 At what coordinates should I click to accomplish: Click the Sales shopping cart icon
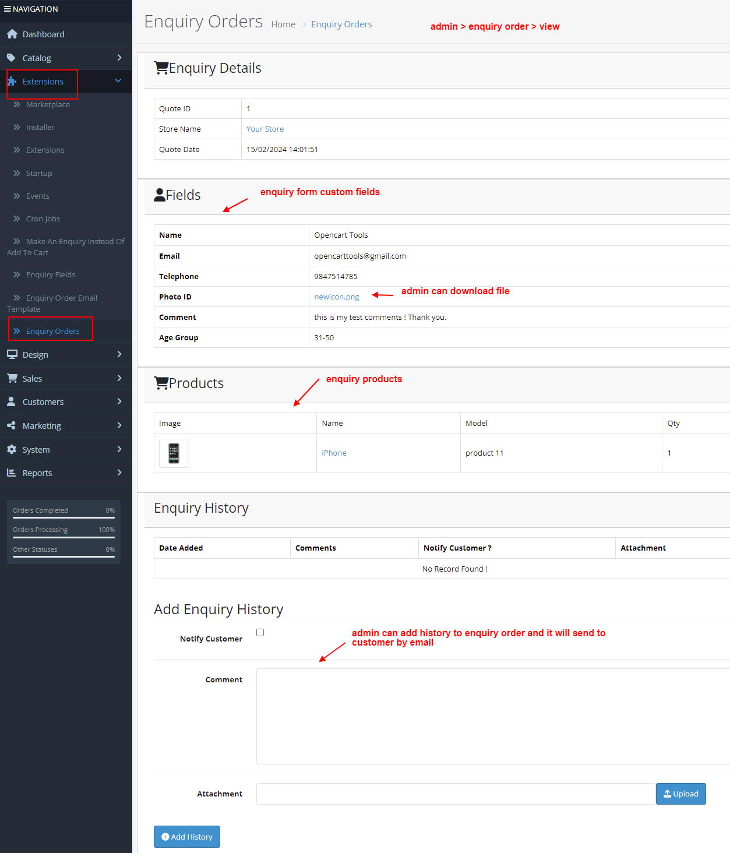click(x=12, y=378)
